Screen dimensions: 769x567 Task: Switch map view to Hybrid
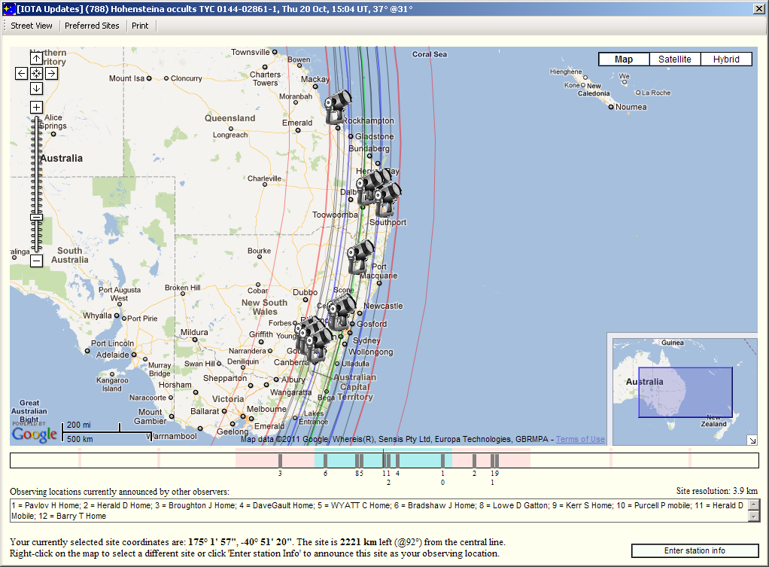point(726,59)
